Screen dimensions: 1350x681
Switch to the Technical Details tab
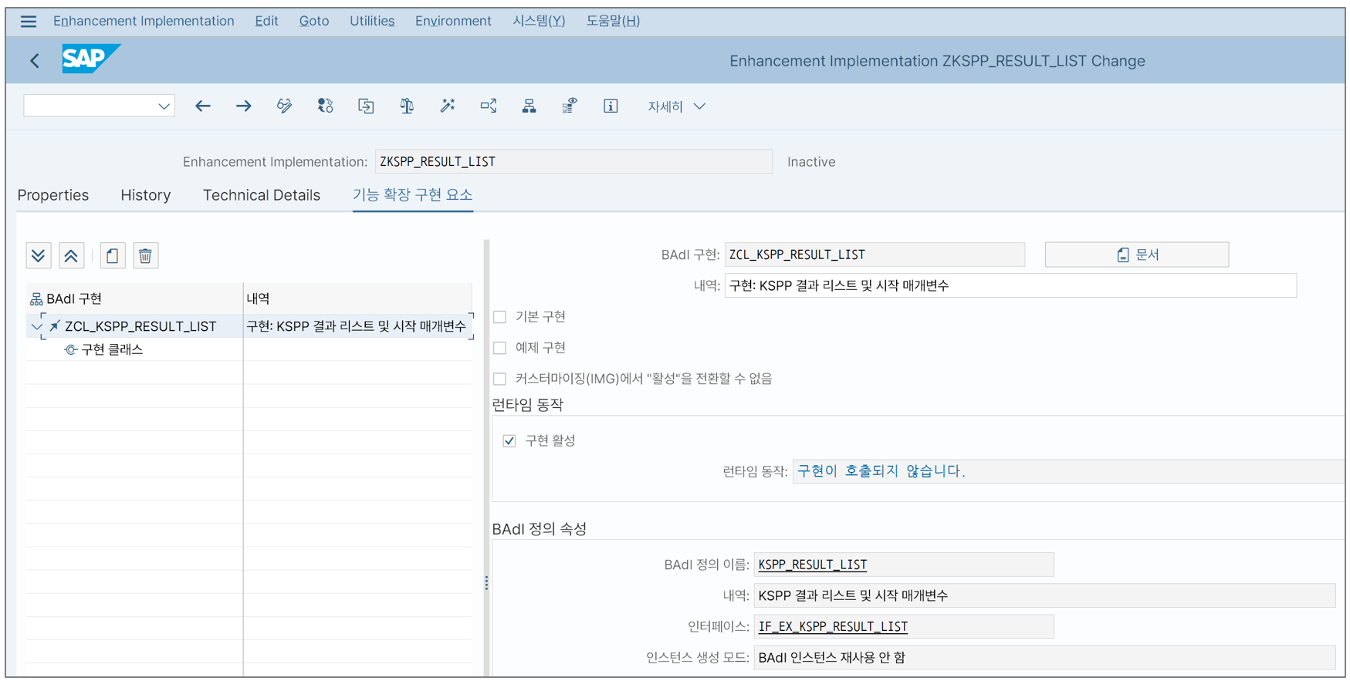coord(262,195)
